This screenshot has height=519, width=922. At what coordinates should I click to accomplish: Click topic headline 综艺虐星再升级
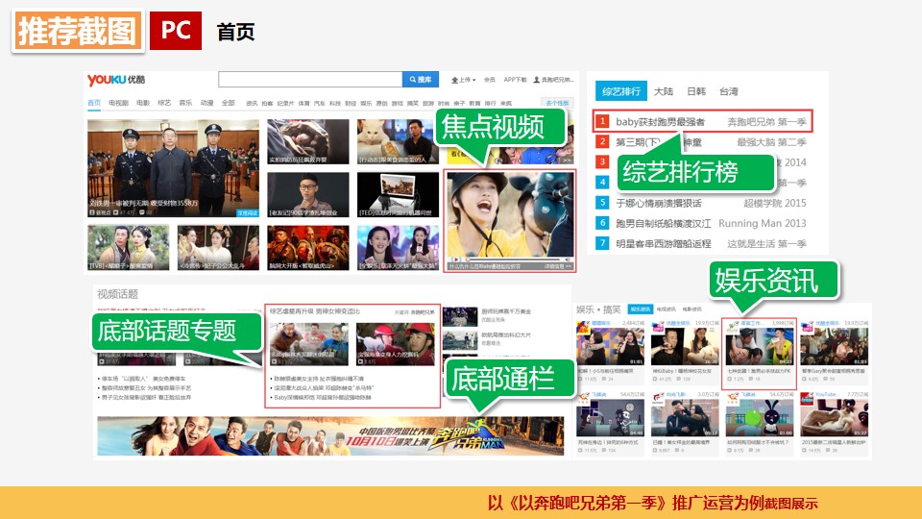pos(315,311)
